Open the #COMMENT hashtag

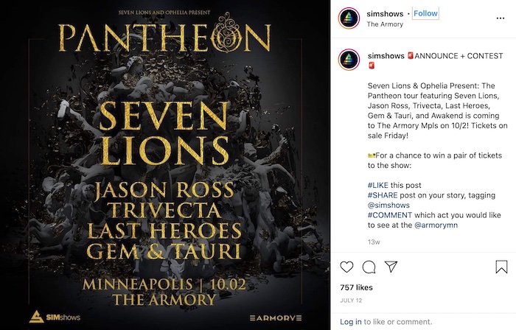pyautogui.click(x=390, y=215)
